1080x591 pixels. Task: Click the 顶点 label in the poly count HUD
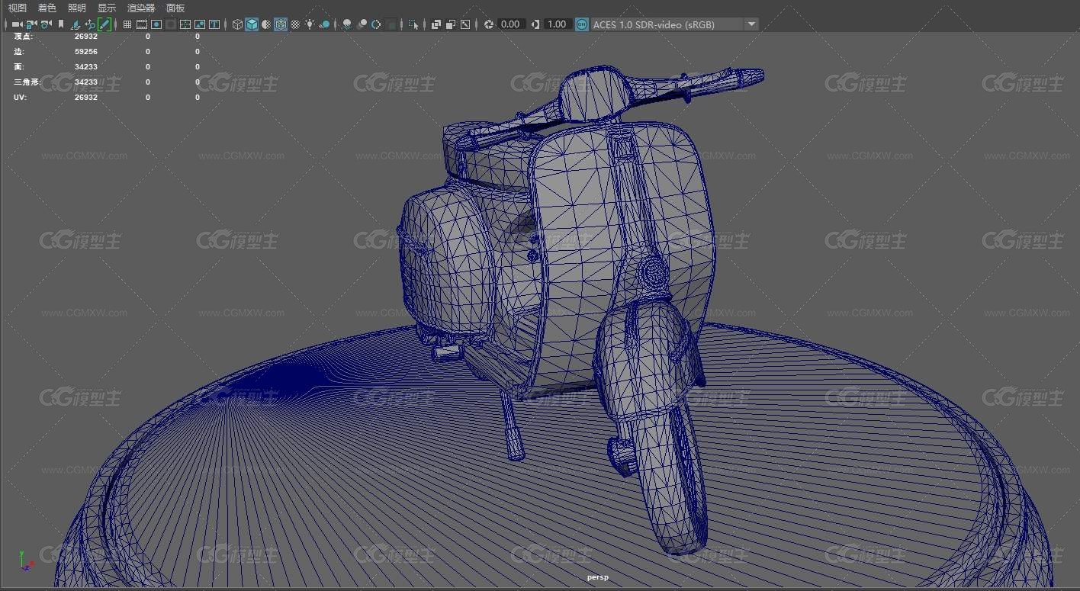tap(22, 37)
